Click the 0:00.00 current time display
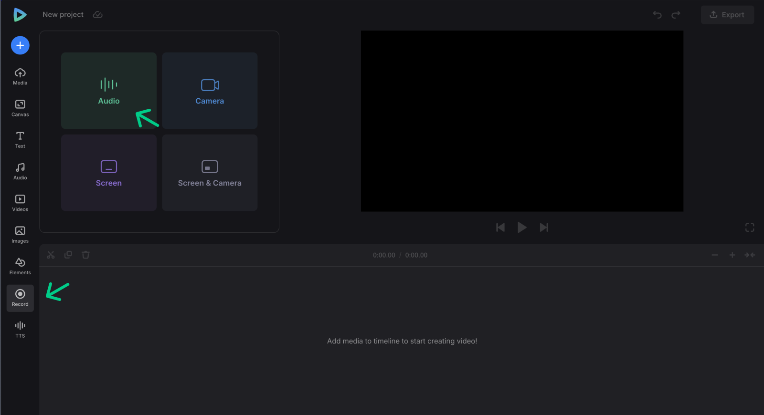The height and width of the screenshot is (415, 764). pos(384,255)
